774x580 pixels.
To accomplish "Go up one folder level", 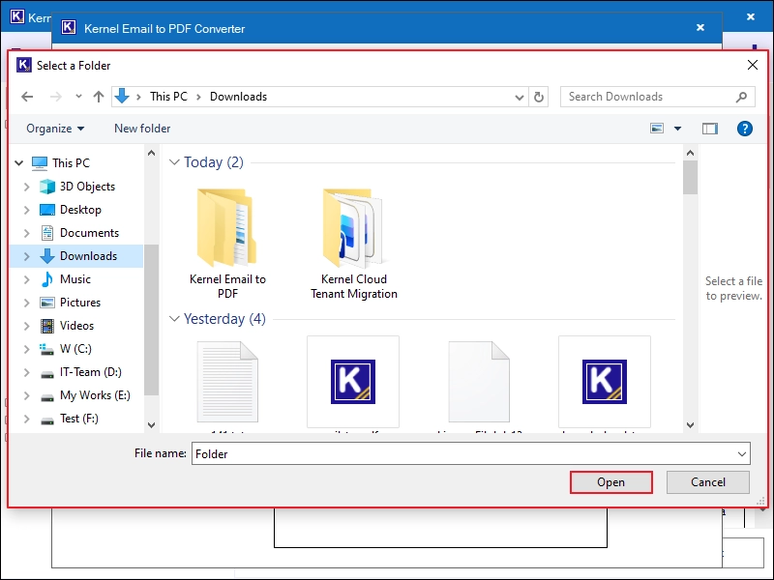I will 99,97.
